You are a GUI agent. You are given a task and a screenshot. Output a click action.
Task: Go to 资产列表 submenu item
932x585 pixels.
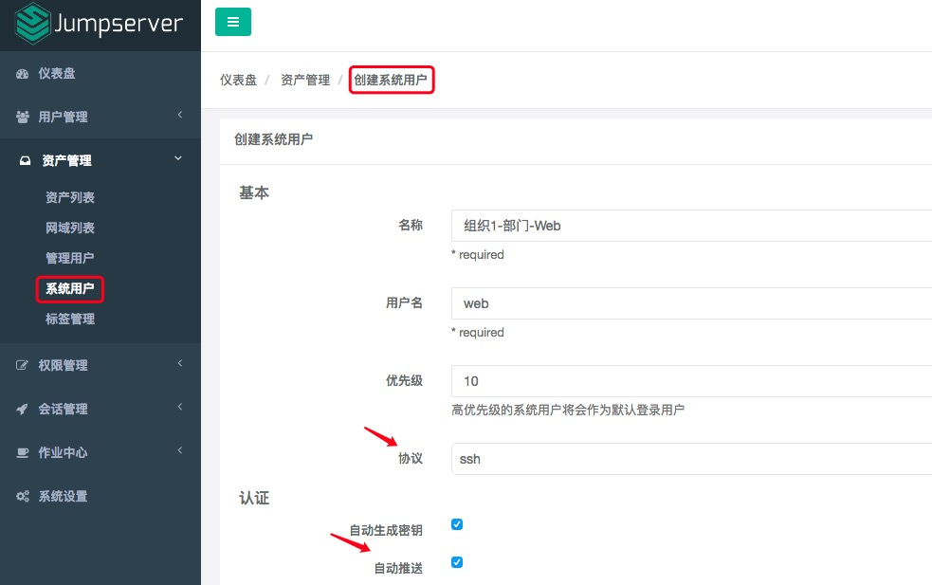pos(70,197)
